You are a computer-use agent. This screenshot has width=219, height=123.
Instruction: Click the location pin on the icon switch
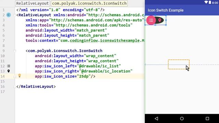[x=160, y=20]
